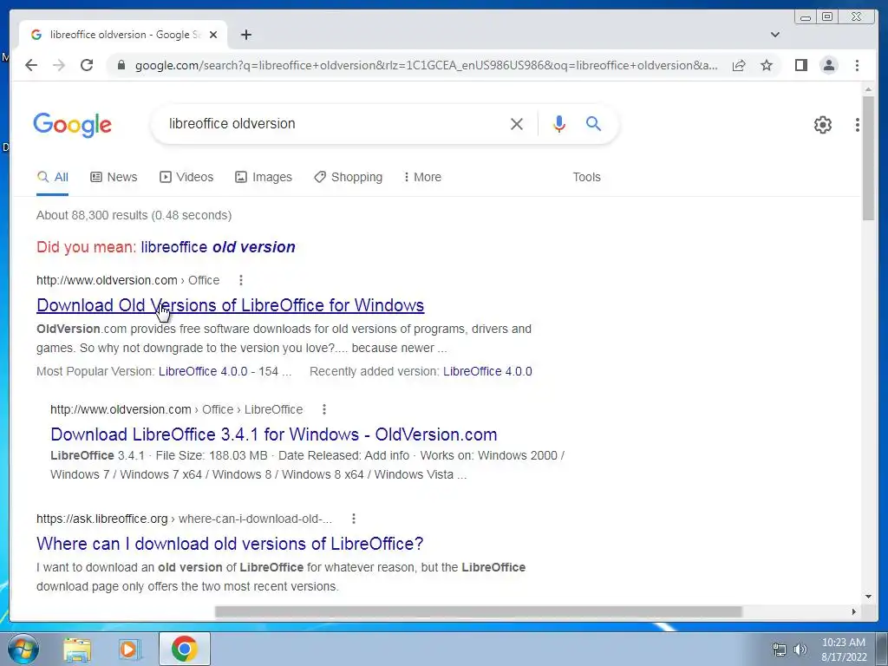Click the scroll down arrow
888x666 pixels.
868,597
